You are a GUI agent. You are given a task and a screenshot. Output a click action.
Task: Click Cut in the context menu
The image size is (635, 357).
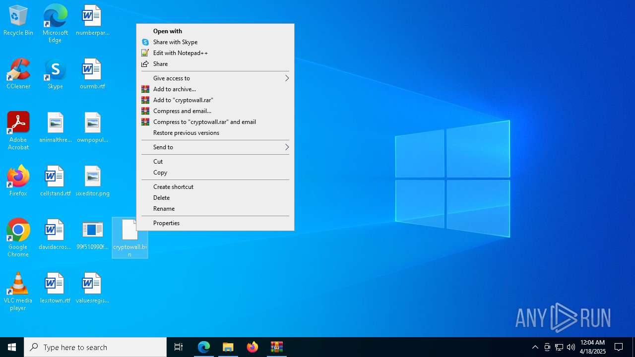(215, 162)
